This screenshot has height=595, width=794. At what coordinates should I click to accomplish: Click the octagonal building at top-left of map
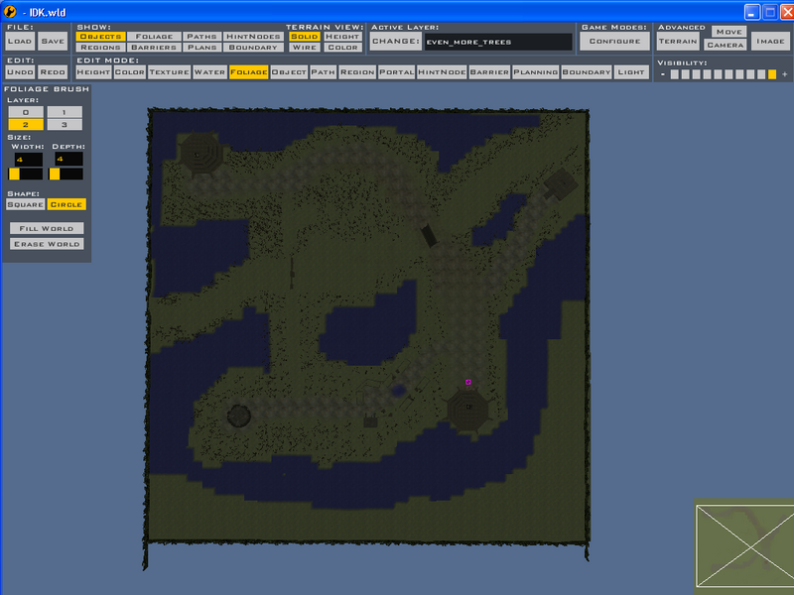pos(201,154)
